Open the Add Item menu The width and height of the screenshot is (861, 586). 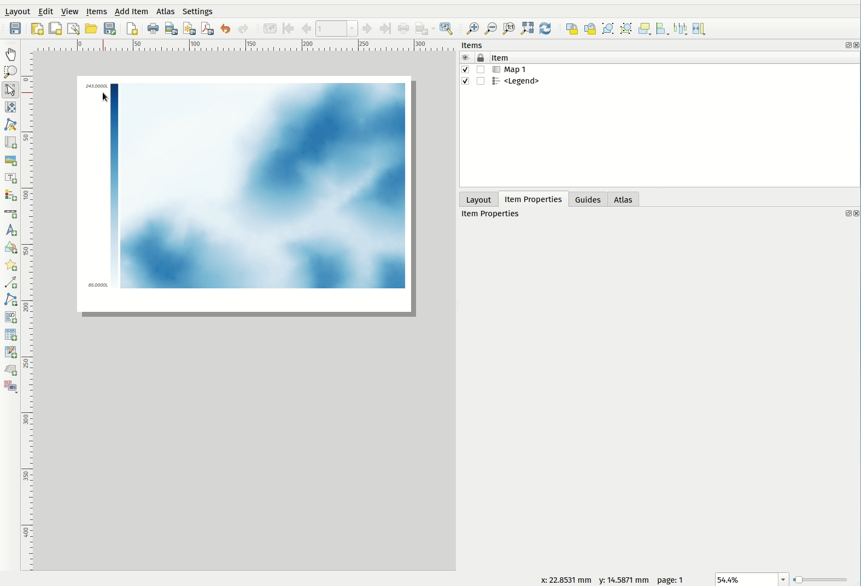point(131,11)
